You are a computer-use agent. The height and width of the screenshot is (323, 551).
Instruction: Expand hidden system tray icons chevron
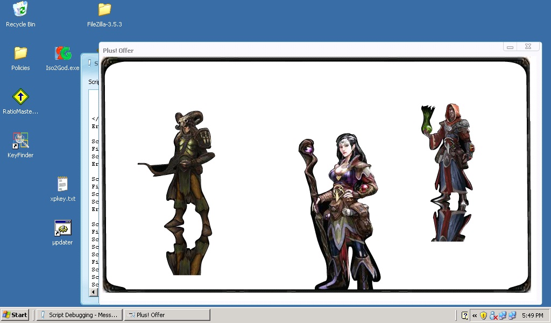[475, 315]
